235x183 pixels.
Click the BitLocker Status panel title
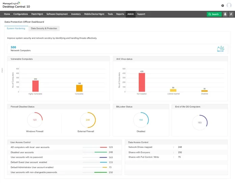[124, 107]
